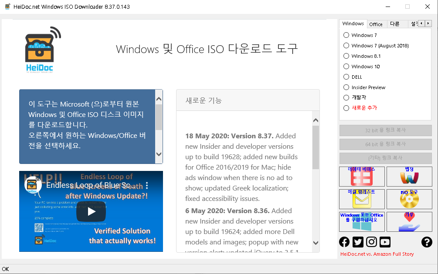Select the Windows 8.1 radio button

tap(346, 56)
